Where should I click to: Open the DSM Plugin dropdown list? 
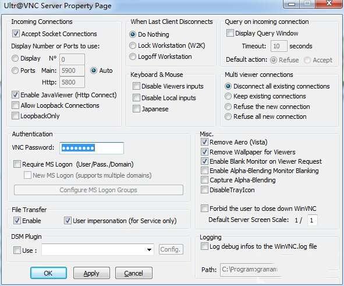(149, 249)
